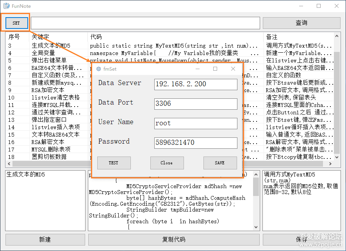This screenshot has width=346, height=251.
Task: Click the 复制代码 copy code button
Action: (173, 239)
